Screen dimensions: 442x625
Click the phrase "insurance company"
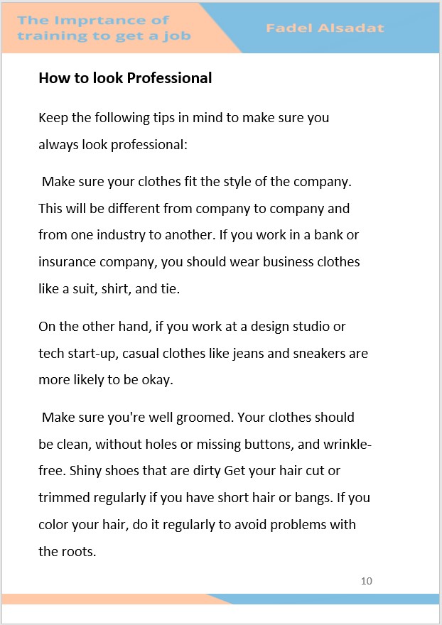(x=97, y=262)
